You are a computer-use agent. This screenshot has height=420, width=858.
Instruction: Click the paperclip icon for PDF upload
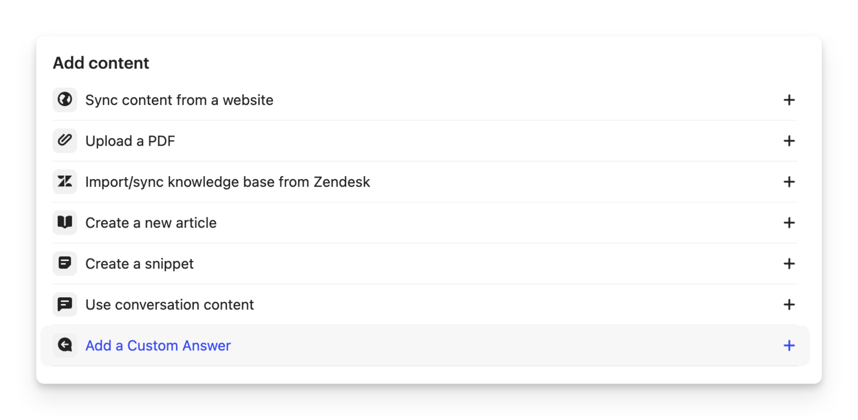click(x=65, y=141)
